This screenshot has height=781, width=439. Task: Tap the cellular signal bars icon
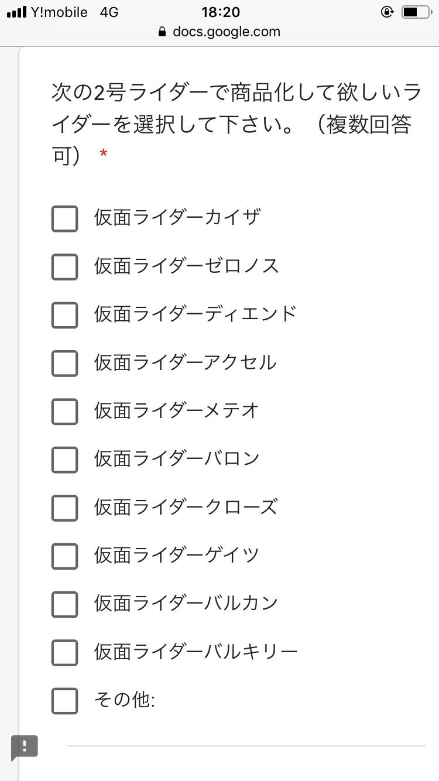click(18, 12)
